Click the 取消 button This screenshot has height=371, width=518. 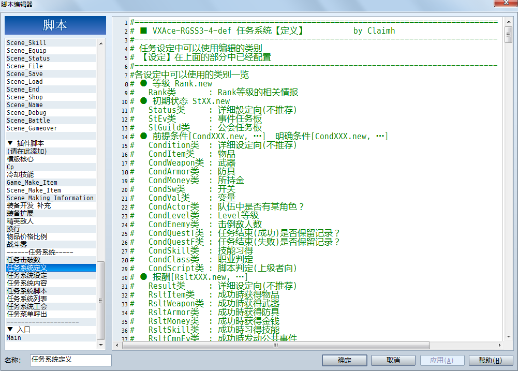click(393, 361)
